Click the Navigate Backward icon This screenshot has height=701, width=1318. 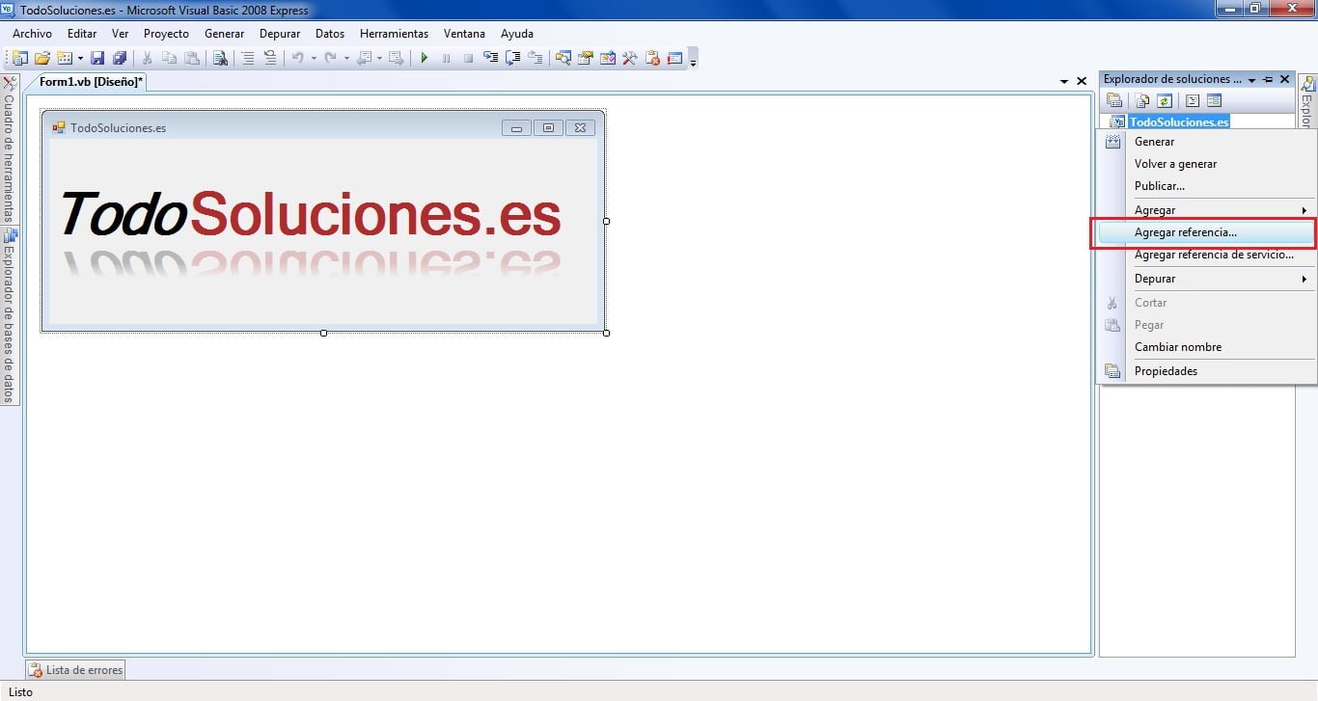(x=364, y=58)
